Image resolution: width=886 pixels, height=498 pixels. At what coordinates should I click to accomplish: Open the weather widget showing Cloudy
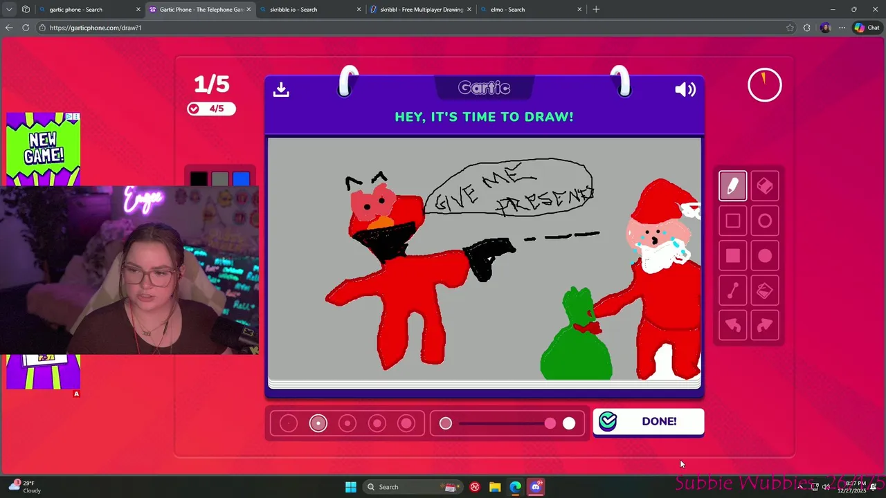pos(25,487)
